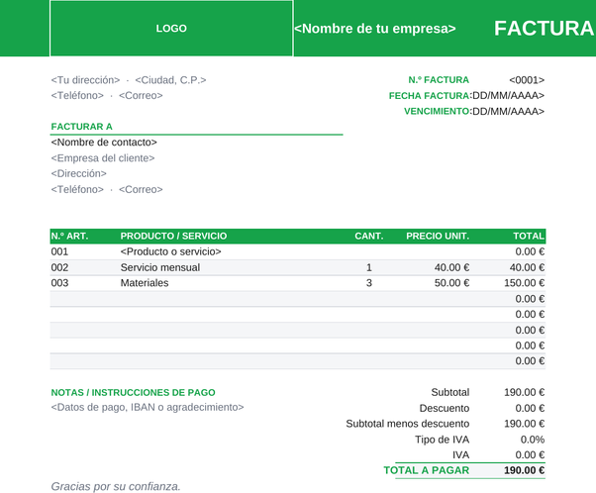Image resolution: width=596 pixels, height=493 pixels.
Task: Select the <Producto o servicio> cell
Action: tap(170, 251)
